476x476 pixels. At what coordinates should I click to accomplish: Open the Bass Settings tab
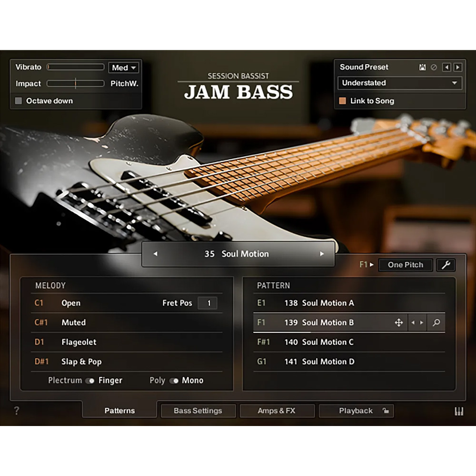[x=198, y=410]
